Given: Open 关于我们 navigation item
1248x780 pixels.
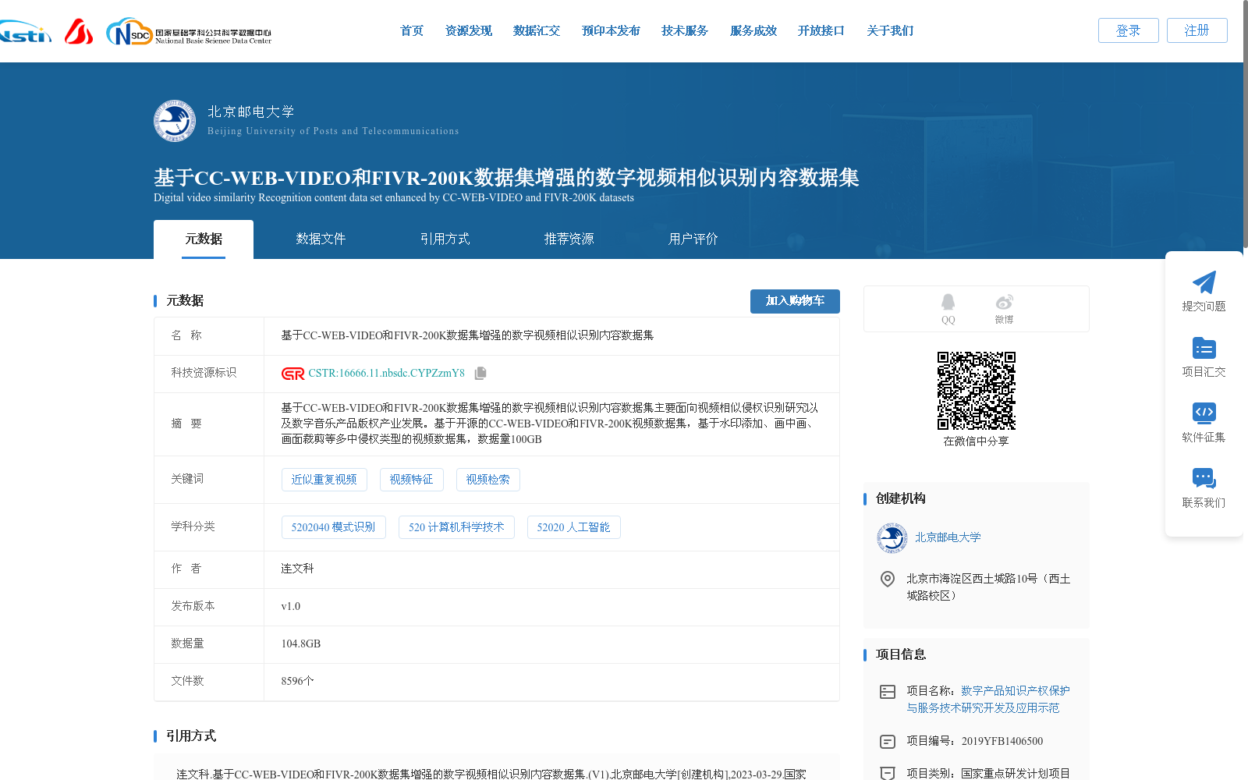Looking at the screenshot, I should [x=890, y=31].
